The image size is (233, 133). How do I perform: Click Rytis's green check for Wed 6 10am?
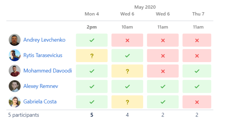(127, 56)
